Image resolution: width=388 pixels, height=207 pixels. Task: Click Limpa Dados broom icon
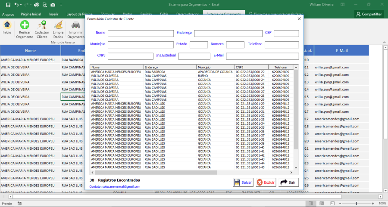pyautogui.click(x=58, y=25)
